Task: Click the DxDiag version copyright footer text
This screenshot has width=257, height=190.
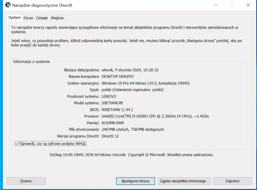Action: click(x=131, y=155)
